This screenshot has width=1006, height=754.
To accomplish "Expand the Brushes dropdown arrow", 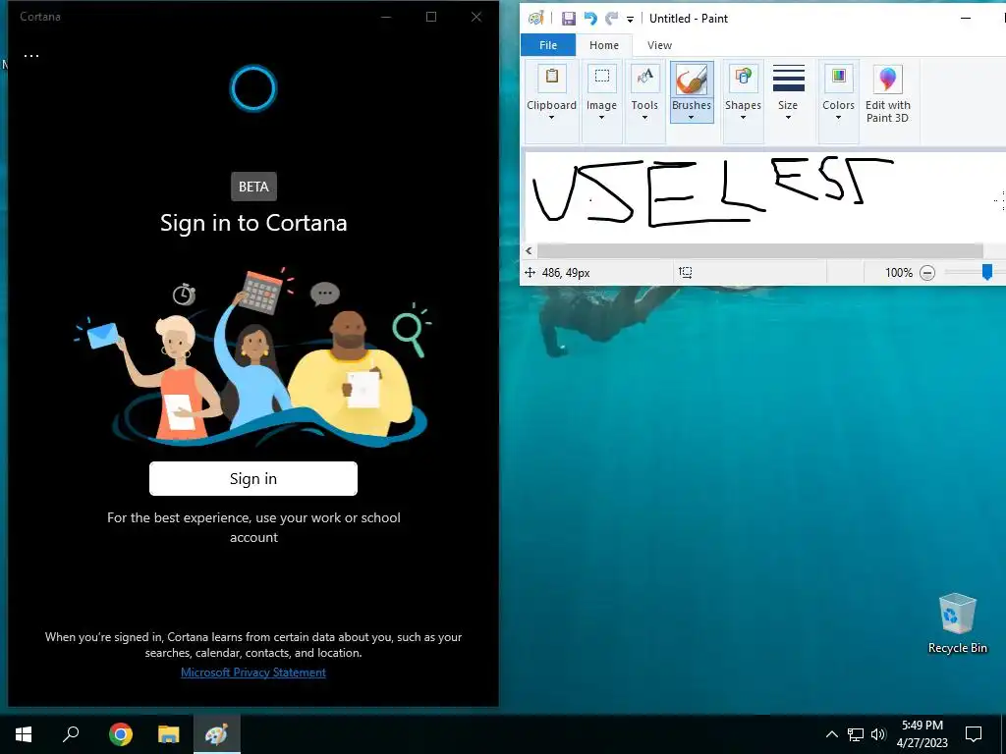I will (691, 118).
